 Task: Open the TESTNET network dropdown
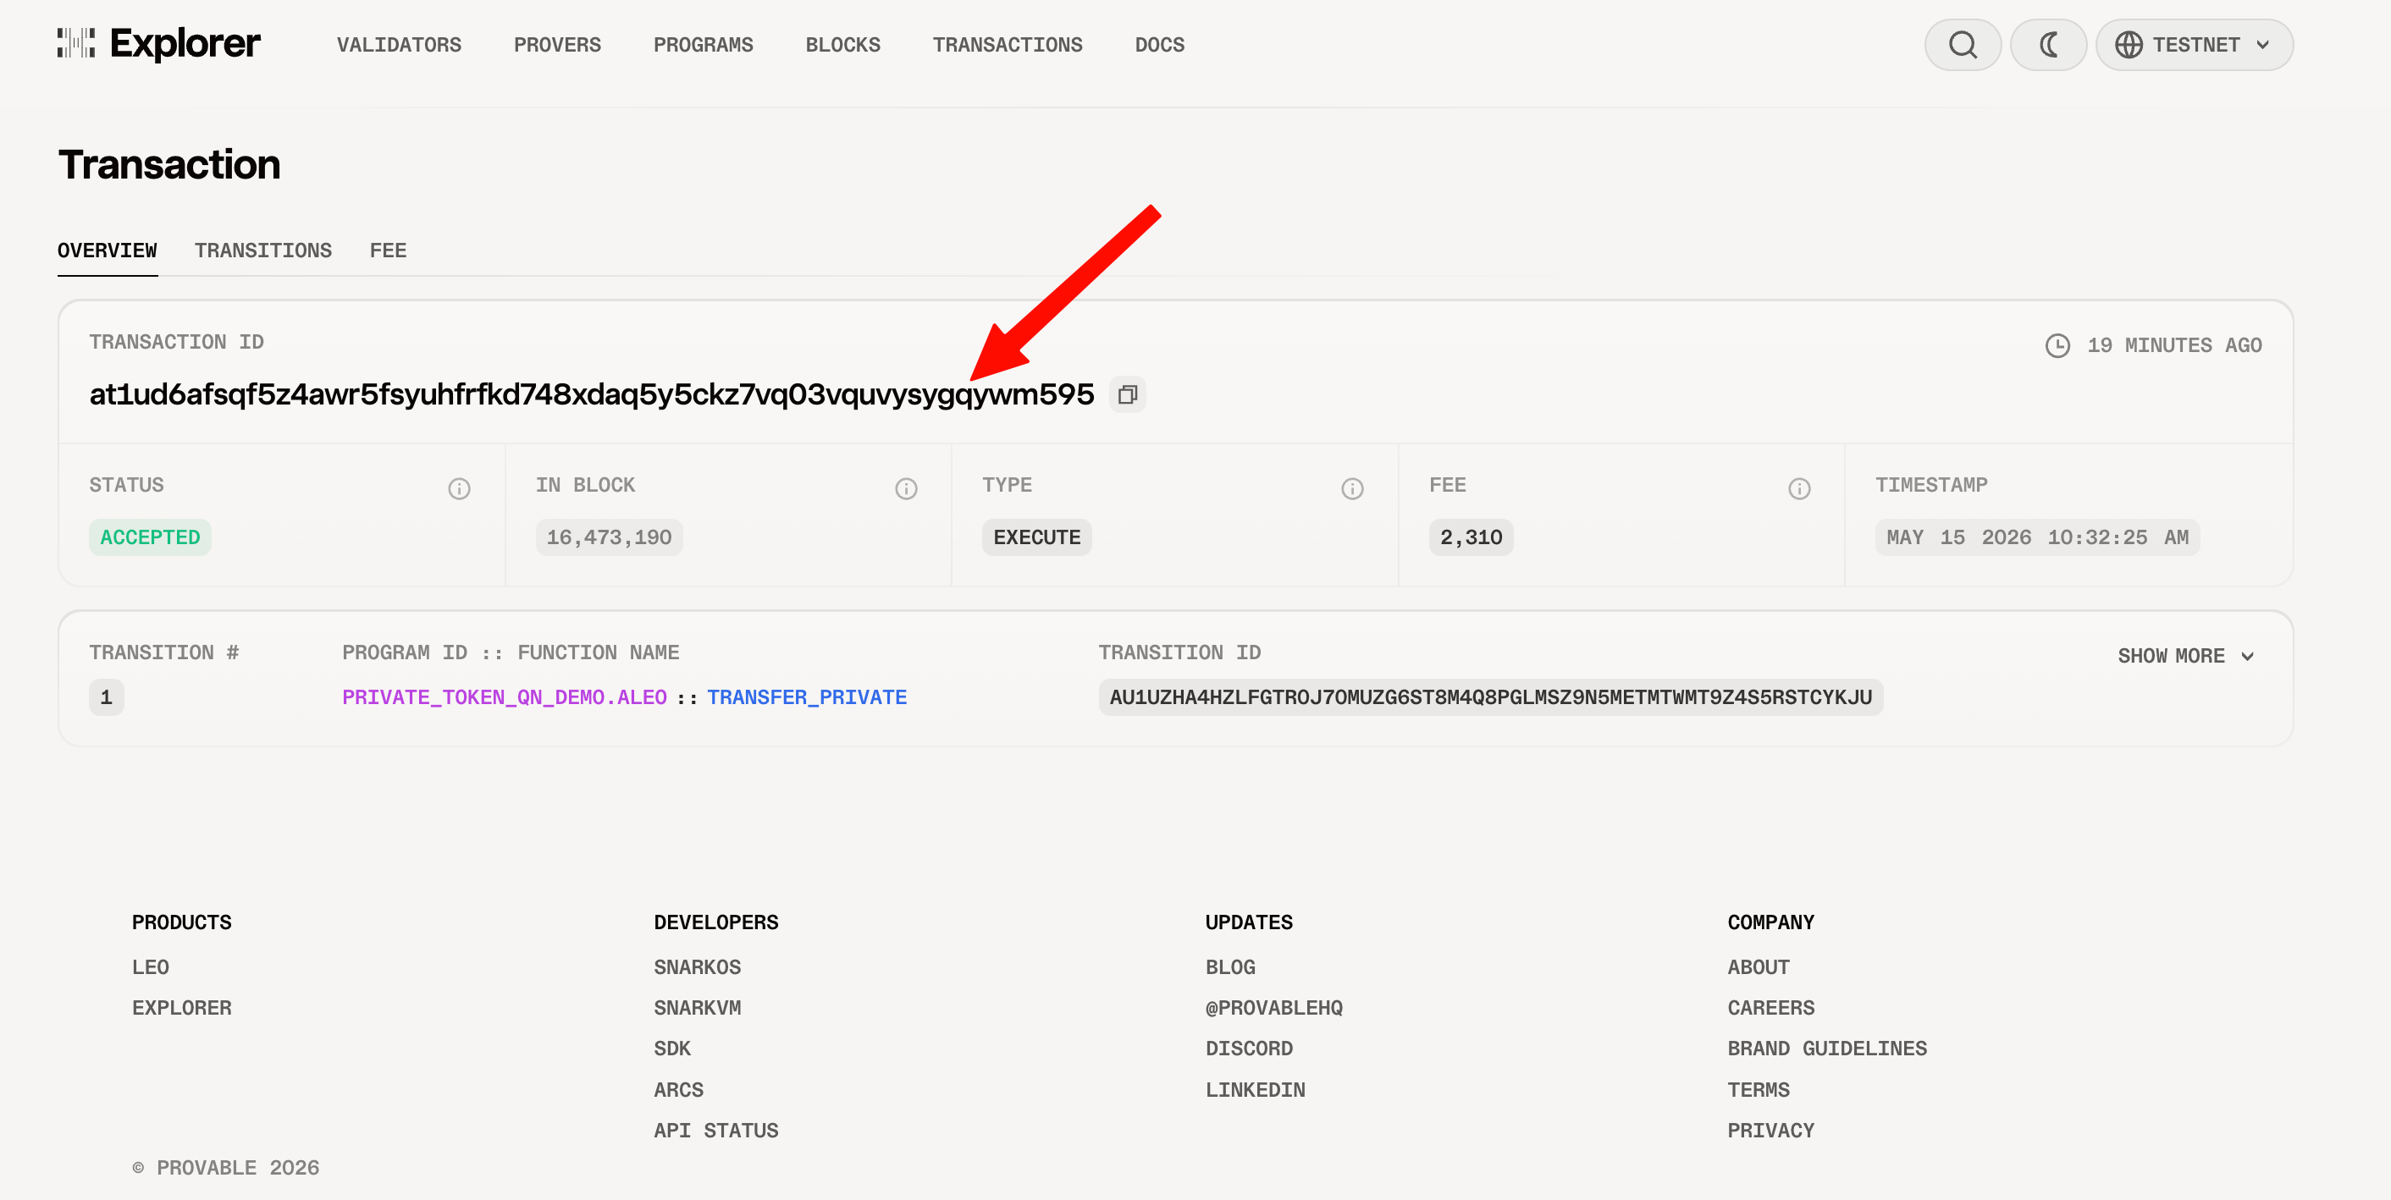click(x=2195, y=45)
